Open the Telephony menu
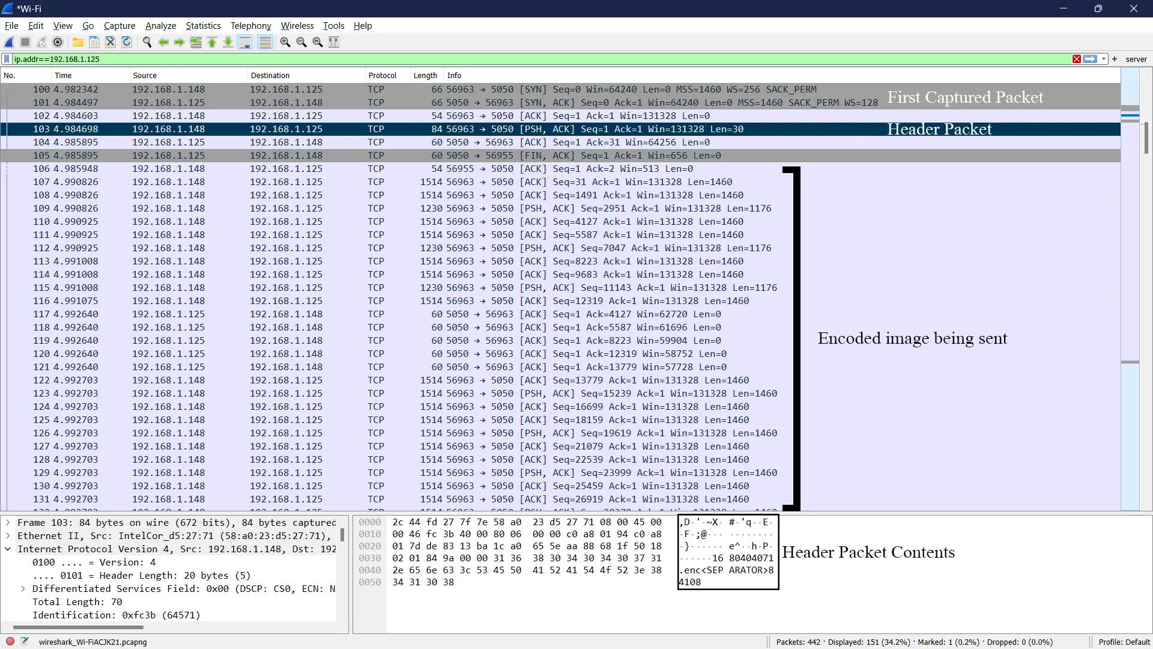 coord(250,26)
